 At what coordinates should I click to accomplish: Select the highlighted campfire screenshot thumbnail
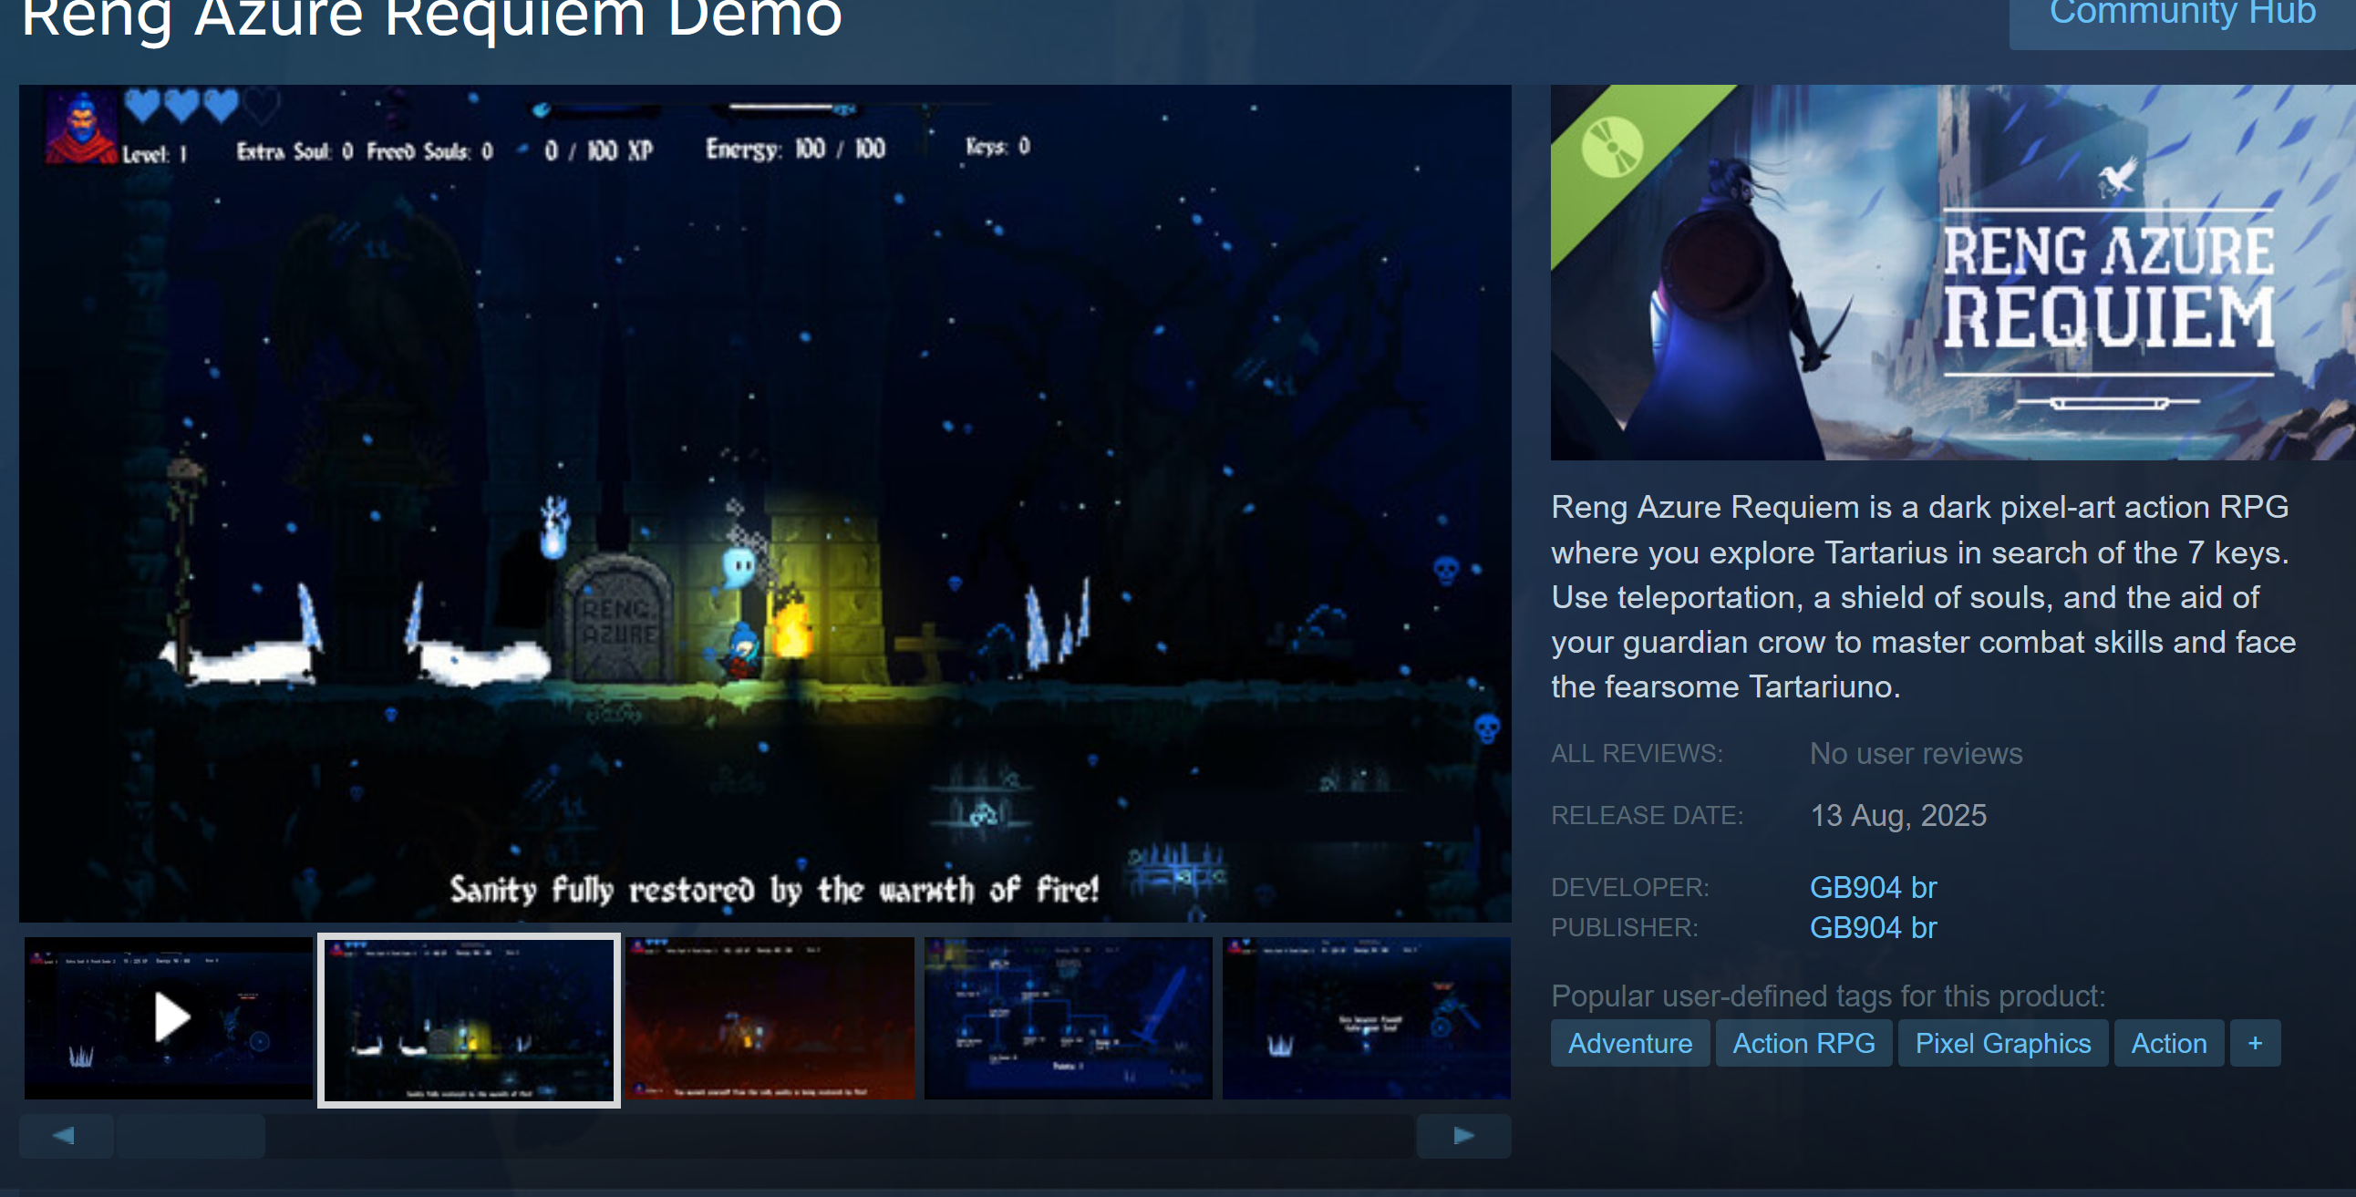(x=469, y=1019)
